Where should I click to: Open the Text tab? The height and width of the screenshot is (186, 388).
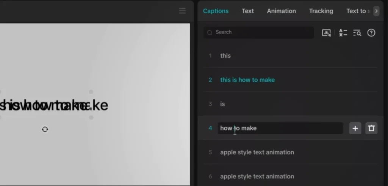click(x=248, y=11)
